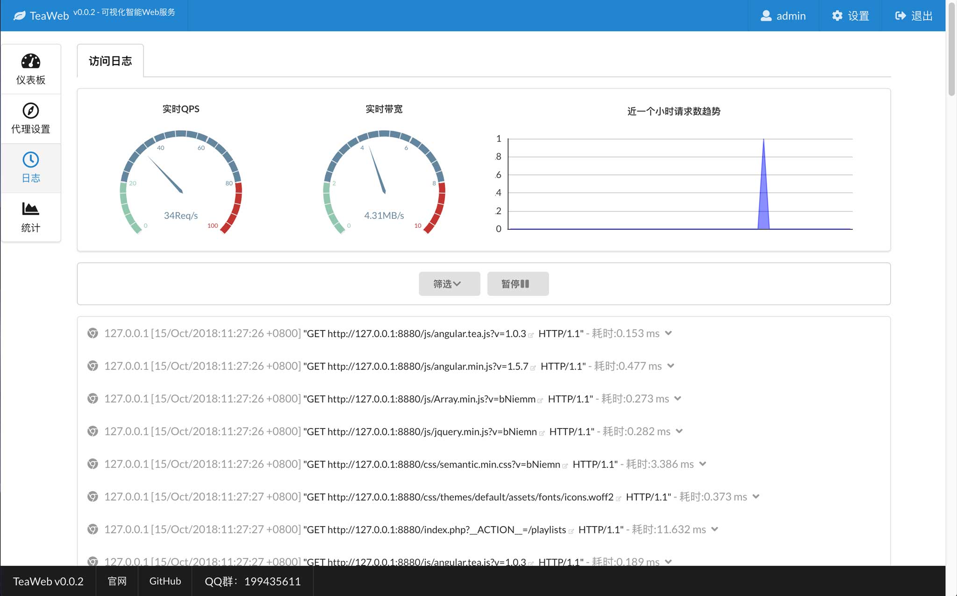Select the 访问日志 tab
Image resolution: width=957 pixels, height=596 pixels.
[x=110, y=61]
